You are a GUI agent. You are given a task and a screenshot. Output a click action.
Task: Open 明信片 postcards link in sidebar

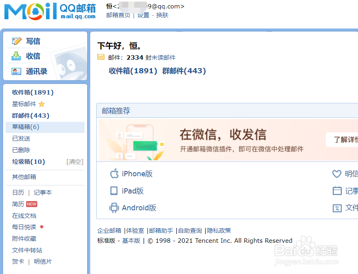pyautogui.click(x=42, y=262)
